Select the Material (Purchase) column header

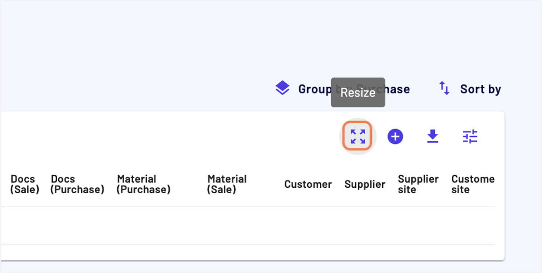144,184
